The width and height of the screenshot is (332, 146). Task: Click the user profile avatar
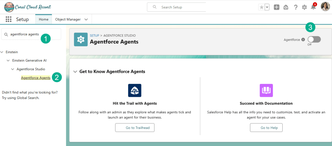tap(325, 6)
